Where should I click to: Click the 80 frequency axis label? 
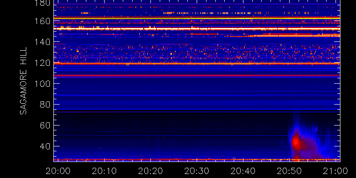[45, 105]
